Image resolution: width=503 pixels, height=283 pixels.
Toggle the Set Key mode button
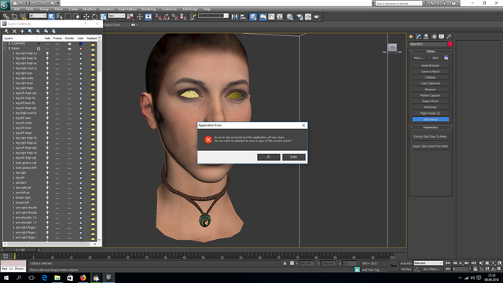point(406,269)
